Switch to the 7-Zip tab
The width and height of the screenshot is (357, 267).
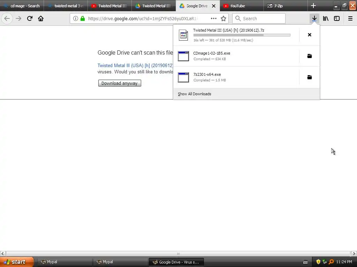286,6
